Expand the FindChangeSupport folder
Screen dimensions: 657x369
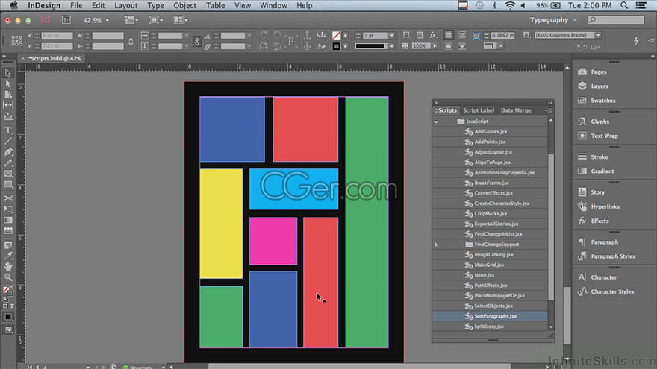click(x=436, y=245)
